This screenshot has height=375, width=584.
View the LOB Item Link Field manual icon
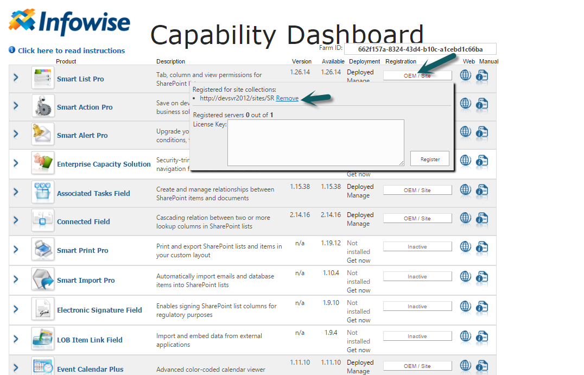click(x=482, y=336)
